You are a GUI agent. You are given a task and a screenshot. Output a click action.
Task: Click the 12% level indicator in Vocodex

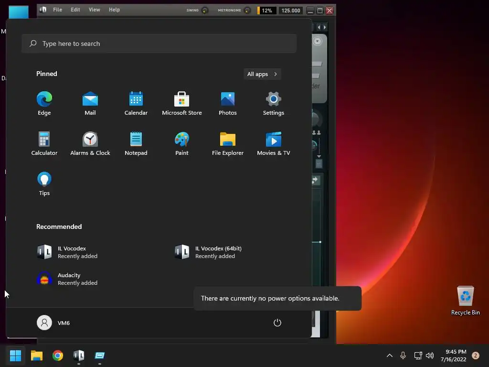pyautogui.click(x=266, y=11)
